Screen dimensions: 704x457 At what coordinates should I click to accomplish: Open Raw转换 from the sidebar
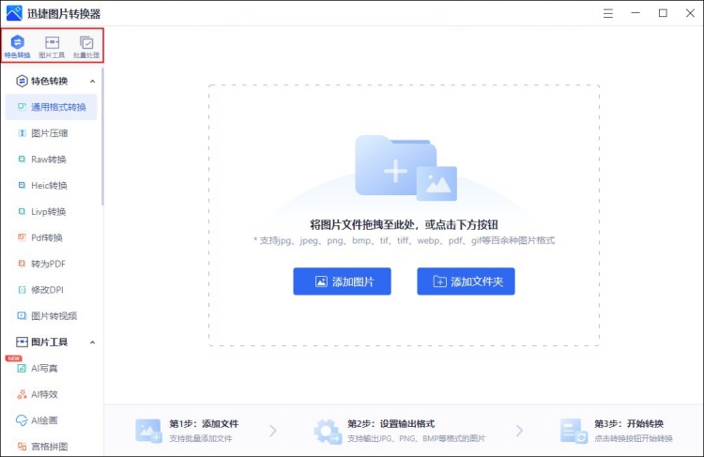(x=49, y=160)
